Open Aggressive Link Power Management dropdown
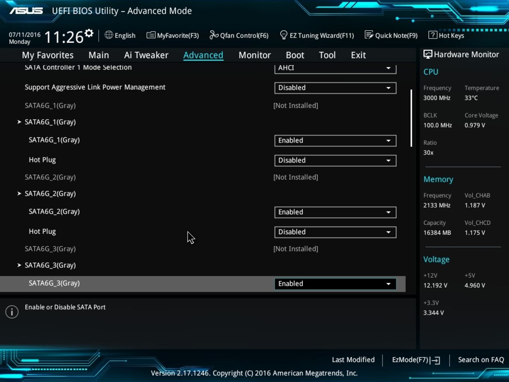The width and height of the screenshot is (509, 382). pos(335,88)
